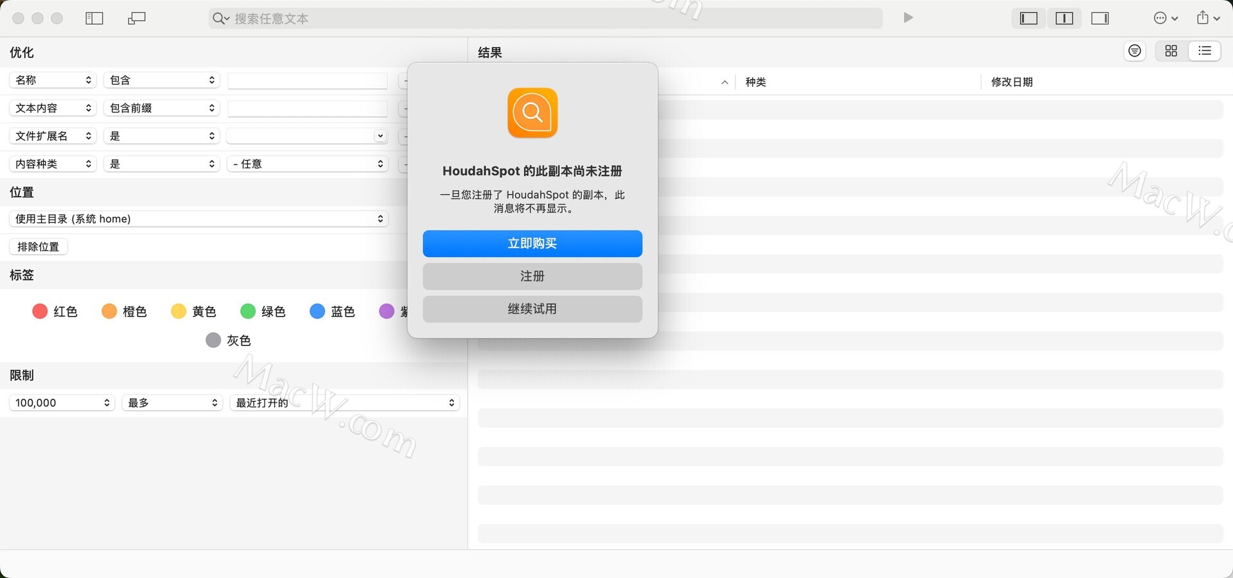1233x578 pixels.
Task: Click the filter results icon
Action: pos(1135,51)
